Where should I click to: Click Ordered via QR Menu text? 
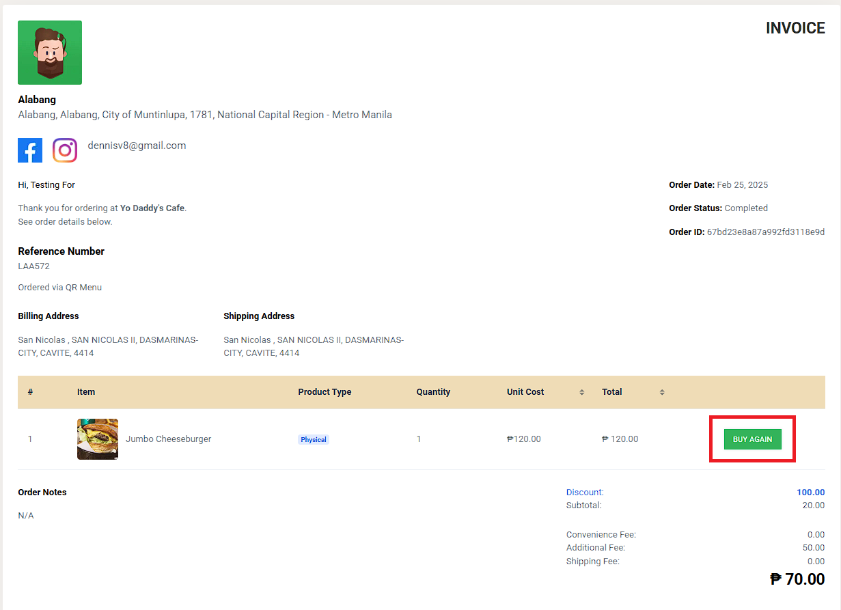[60, 288]
